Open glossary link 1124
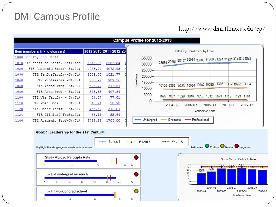 coord(19,115)
